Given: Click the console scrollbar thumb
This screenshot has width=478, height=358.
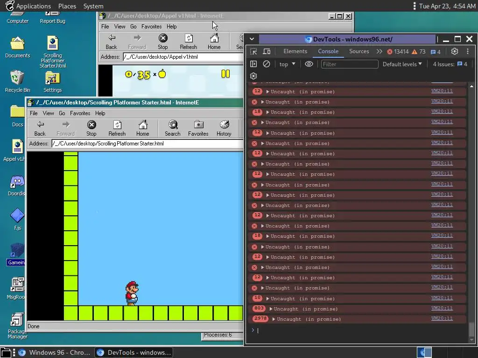Looking at the screenshot, I should 471,329.
